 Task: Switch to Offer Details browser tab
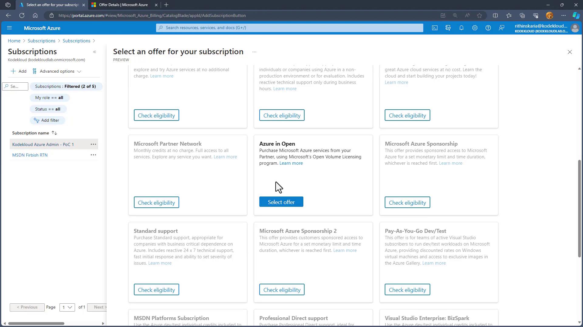tap(123, 5)
